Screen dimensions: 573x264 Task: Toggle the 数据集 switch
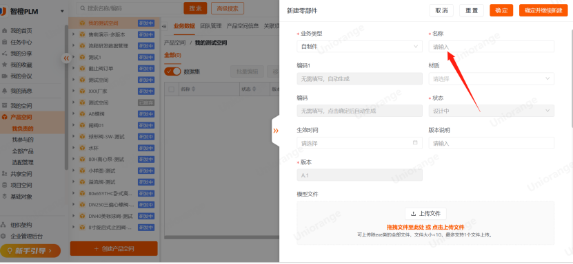[x=172, y=71]
